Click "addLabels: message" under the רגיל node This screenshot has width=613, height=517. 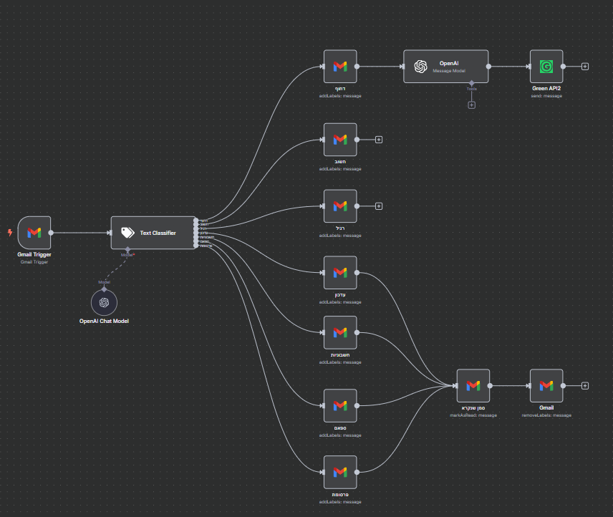click(340, 236)
